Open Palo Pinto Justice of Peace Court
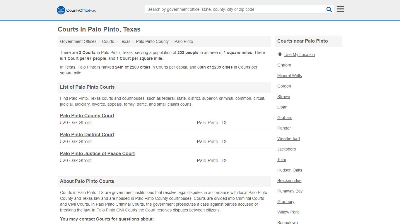This screenshot has height=224, width=400. click(97, 153)
